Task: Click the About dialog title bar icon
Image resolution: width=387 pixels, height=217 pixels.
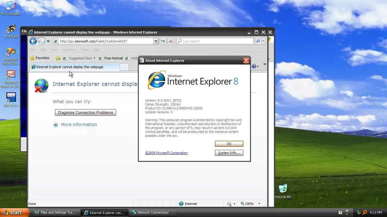Action: click(x=141, y=61)
